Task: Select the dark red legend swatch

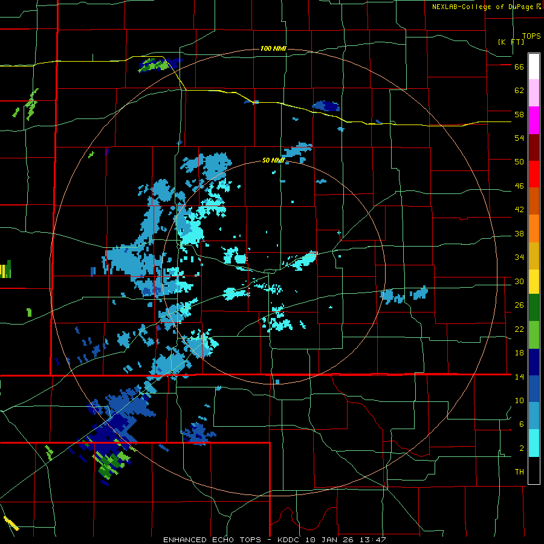Action: point(534,147)
